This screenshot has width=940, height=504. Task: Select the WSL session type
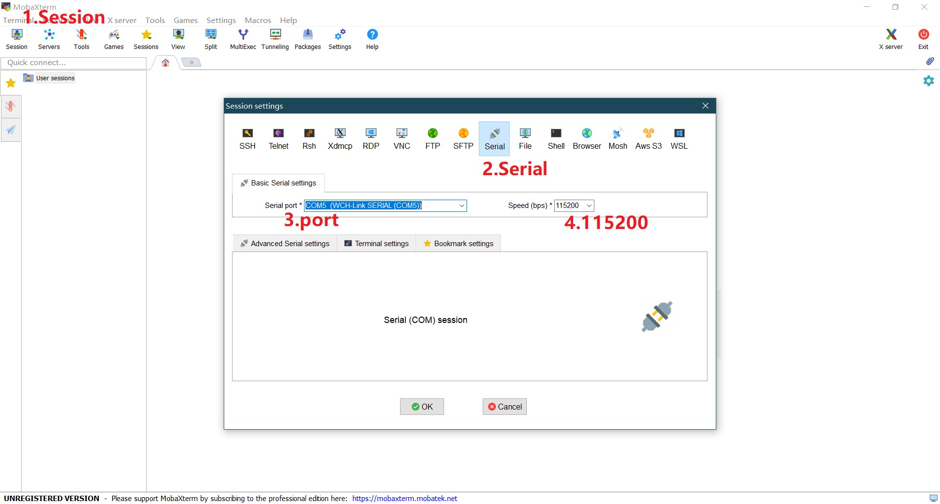click(x=679, y=139)
